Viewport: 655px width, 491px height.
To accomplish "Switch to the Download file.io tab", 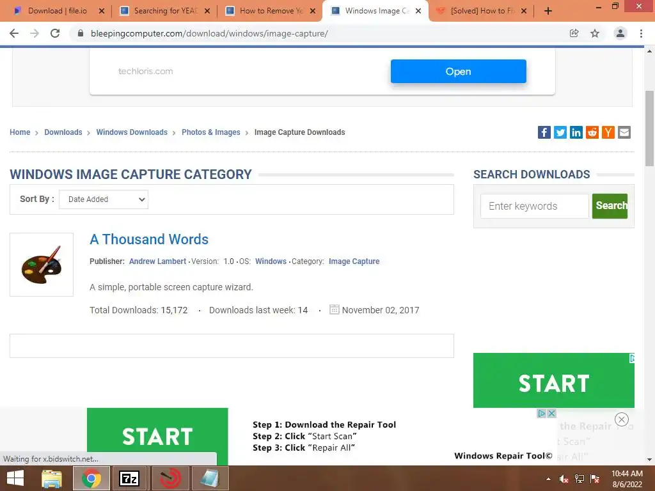I will click(57, 11).
